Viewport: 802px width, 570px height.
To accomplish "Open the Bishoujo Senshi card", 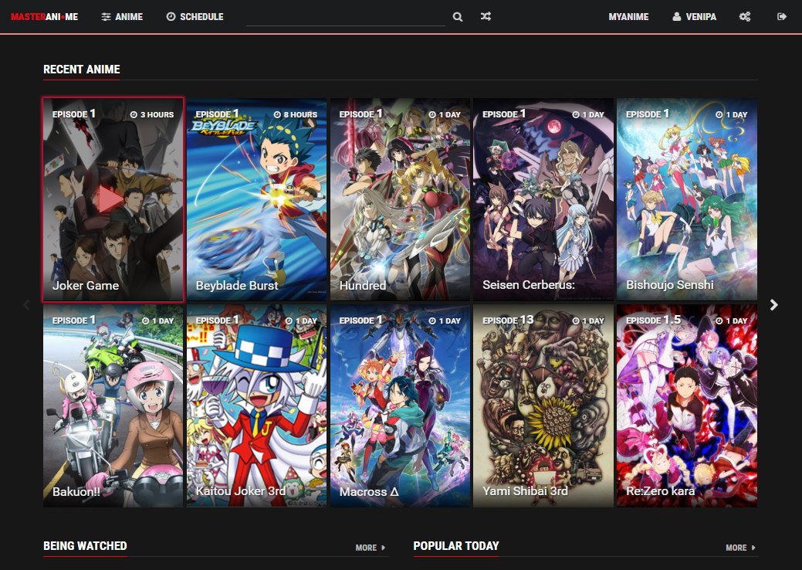I will point(687,199).
